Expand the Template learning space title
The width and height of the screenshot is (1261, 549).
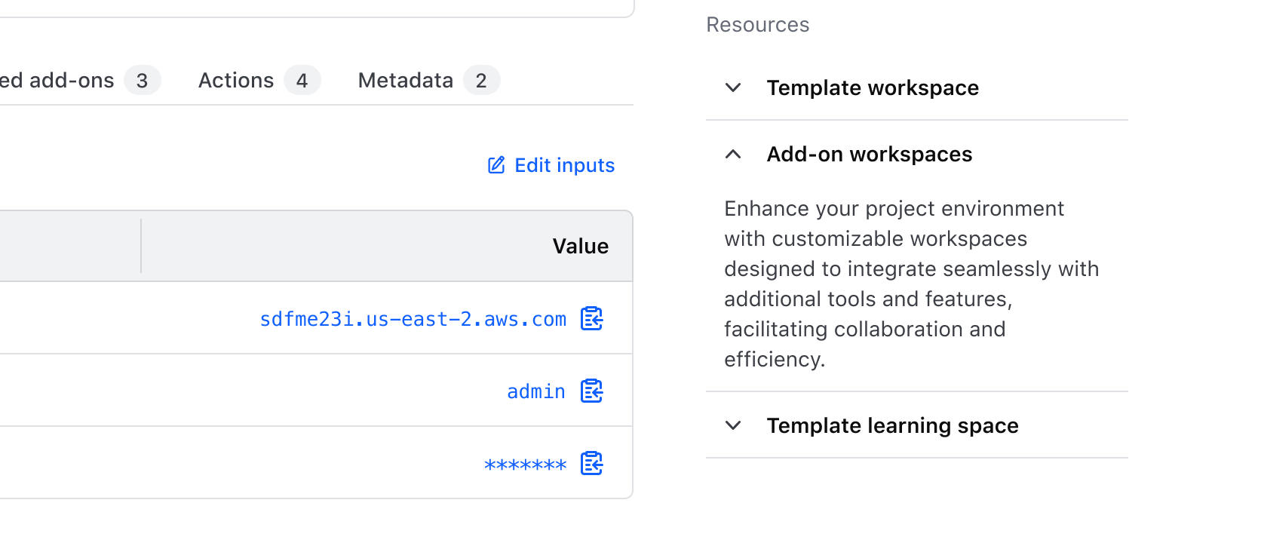(892, 425)
